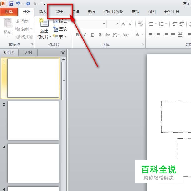Toggle text Shadow formatting
This screenshot has height=191, width=191.
click(100, 34)
